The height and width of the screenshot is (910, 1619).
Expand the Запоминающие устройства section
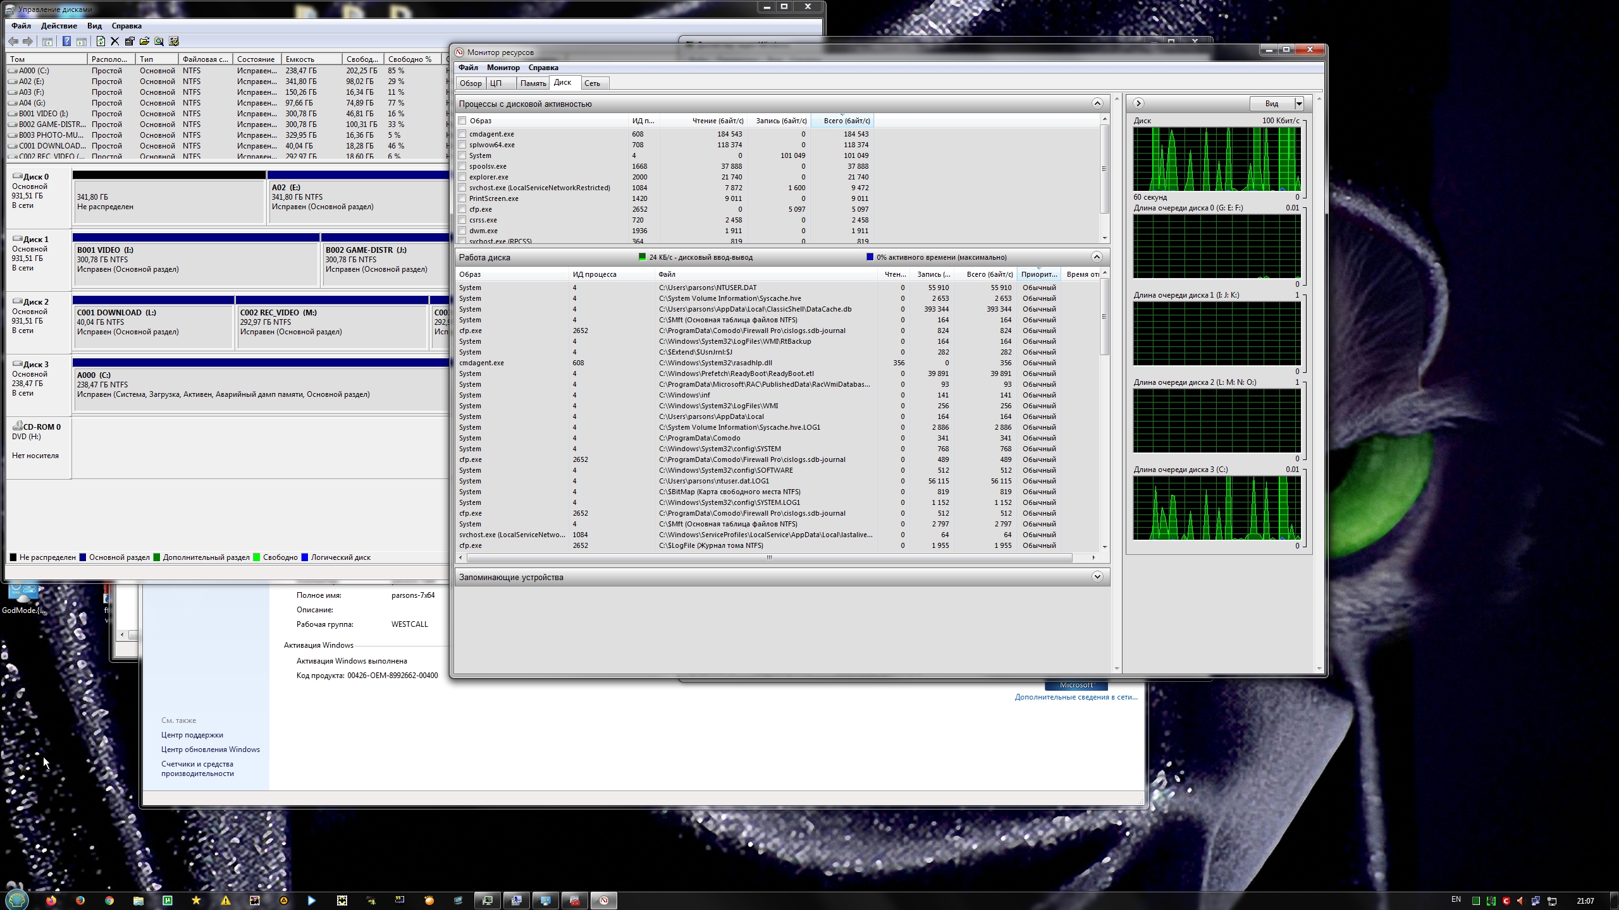coord(1097,577)
